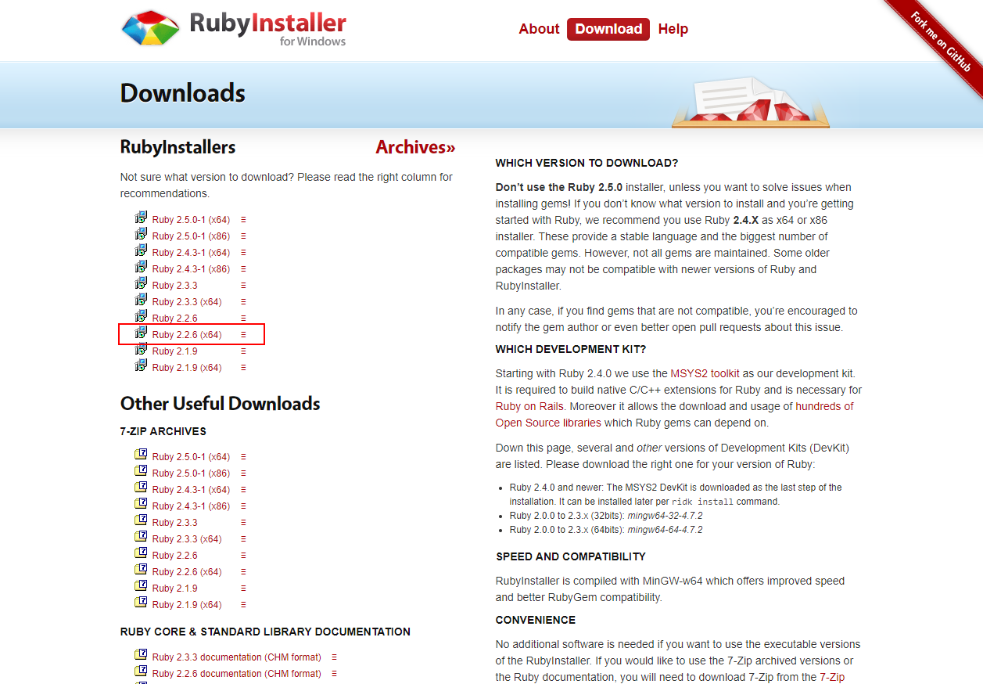Click the 7-ZIP ARCHIVES subheading
Screen dimensions: 983x684
pos(163,431)
